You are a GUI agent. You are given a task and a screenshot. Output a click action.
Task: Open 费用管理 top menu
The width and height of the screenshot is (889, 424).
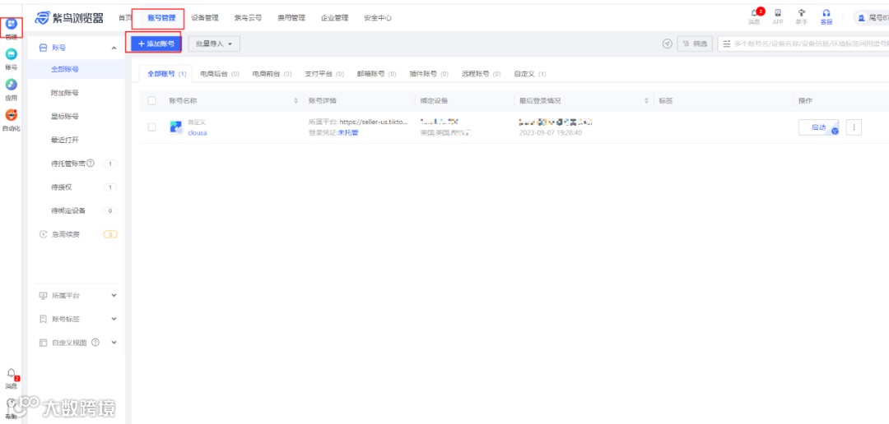291,18
